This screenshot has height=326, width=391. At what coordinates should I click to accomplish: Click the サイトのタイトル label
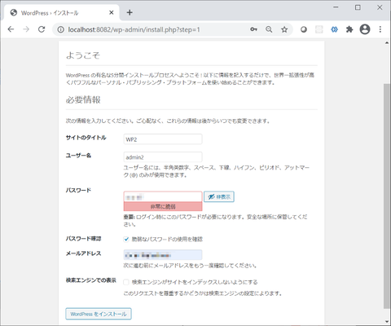click(86, 138)
